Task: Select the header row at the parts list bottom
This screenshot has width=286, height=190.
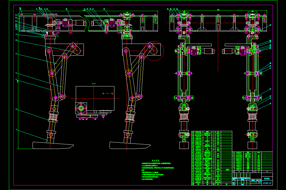Action: [212, 184]
